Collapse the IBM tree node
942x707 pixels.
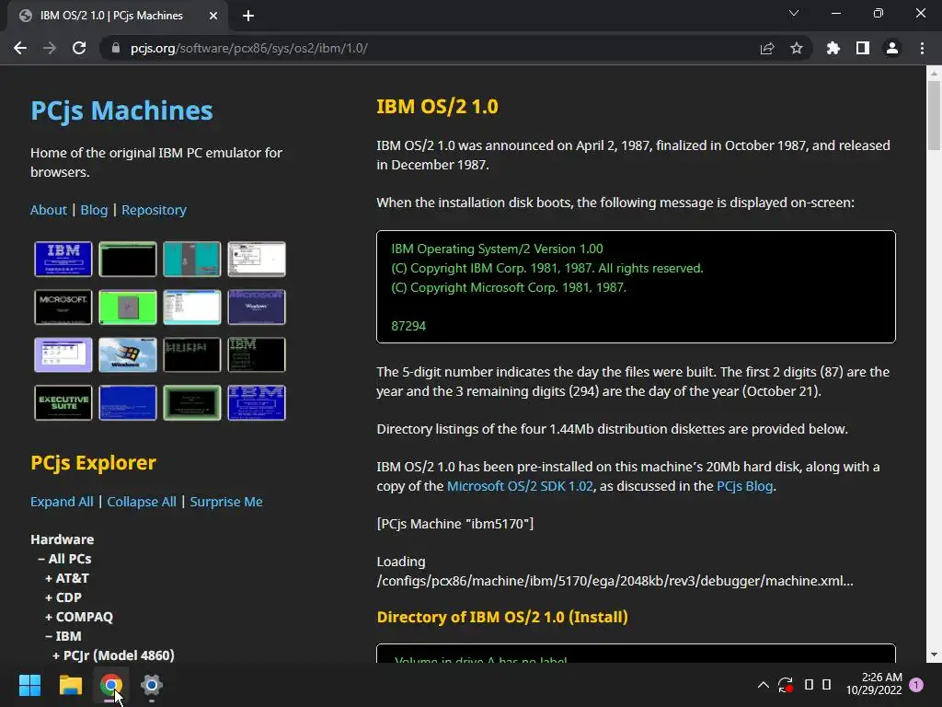[x=63, y=635]
